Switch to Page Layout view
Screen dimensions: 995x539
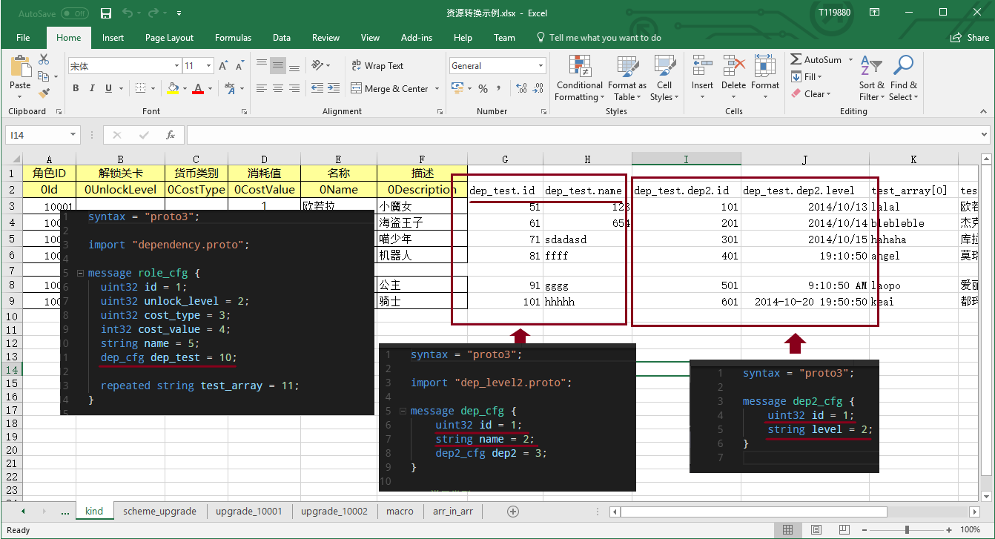(816, 529)
